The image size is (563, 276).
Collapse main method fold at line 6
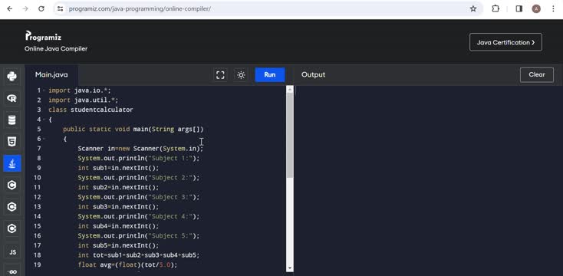point(44,139)
